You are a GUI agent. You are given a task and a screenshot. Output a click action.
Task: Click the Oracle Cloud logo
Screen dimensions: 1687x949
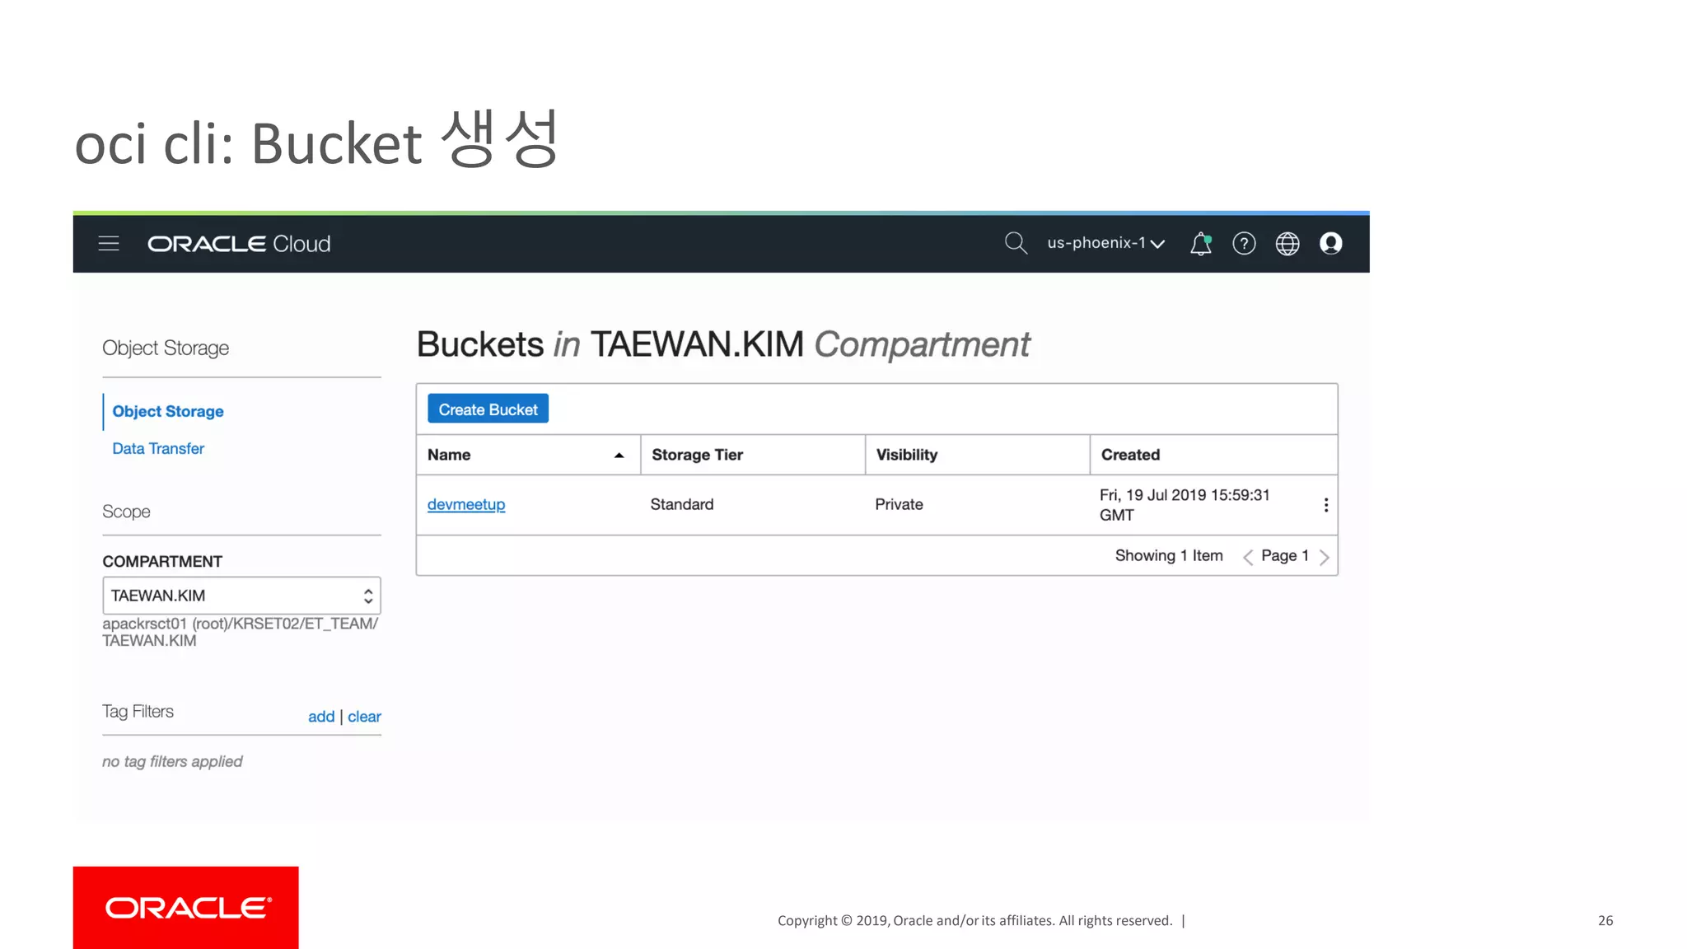(239, 244)
